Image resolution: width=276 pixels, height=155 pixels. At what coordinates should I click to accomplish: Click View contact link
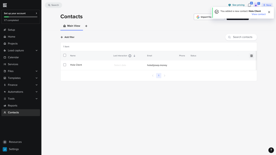click(258, 14)
